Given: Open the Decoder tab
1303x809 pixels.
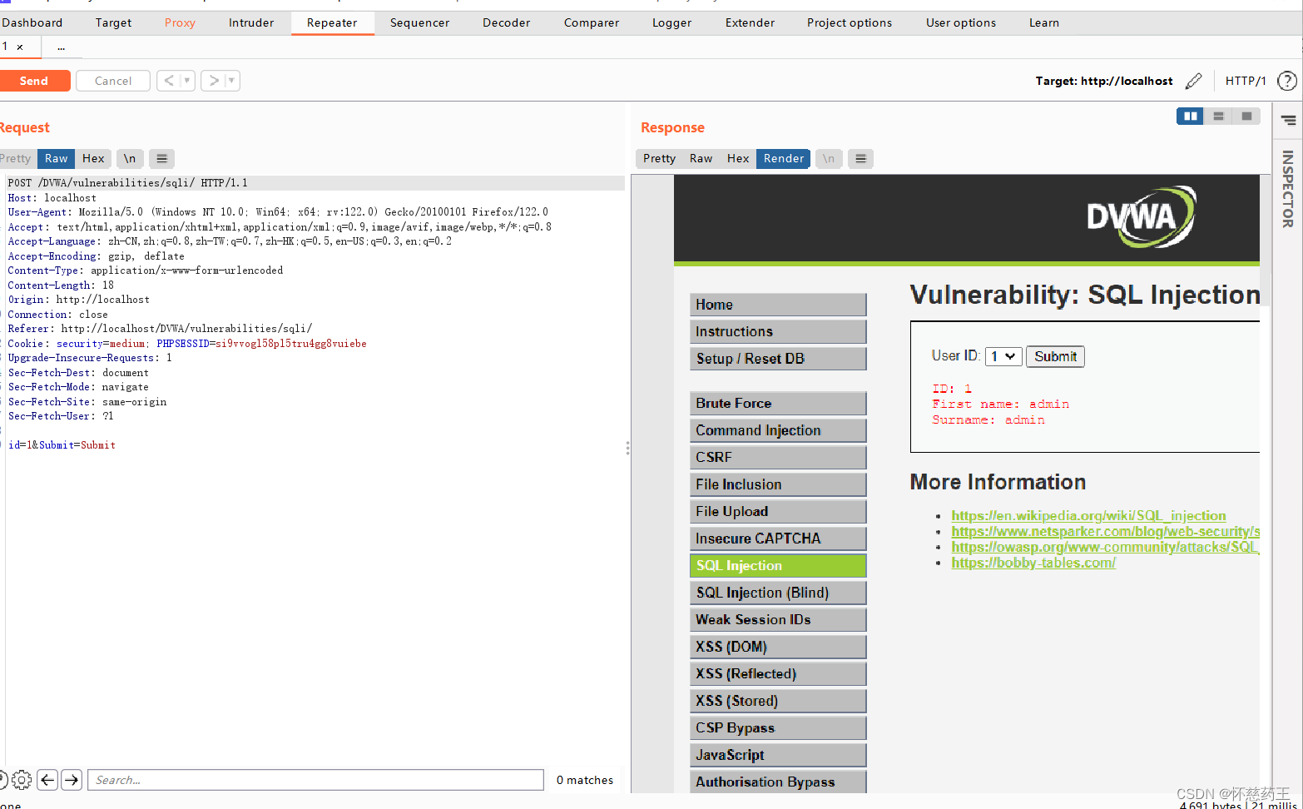Looking at the screenshot, I should click(x=506, y=22).
